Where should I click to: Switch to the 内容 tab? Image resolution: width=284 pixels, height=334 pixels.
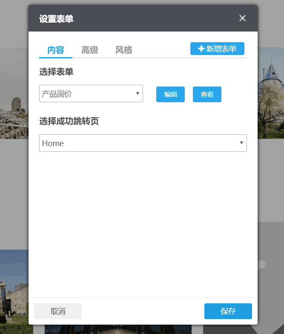coord(56,50)
